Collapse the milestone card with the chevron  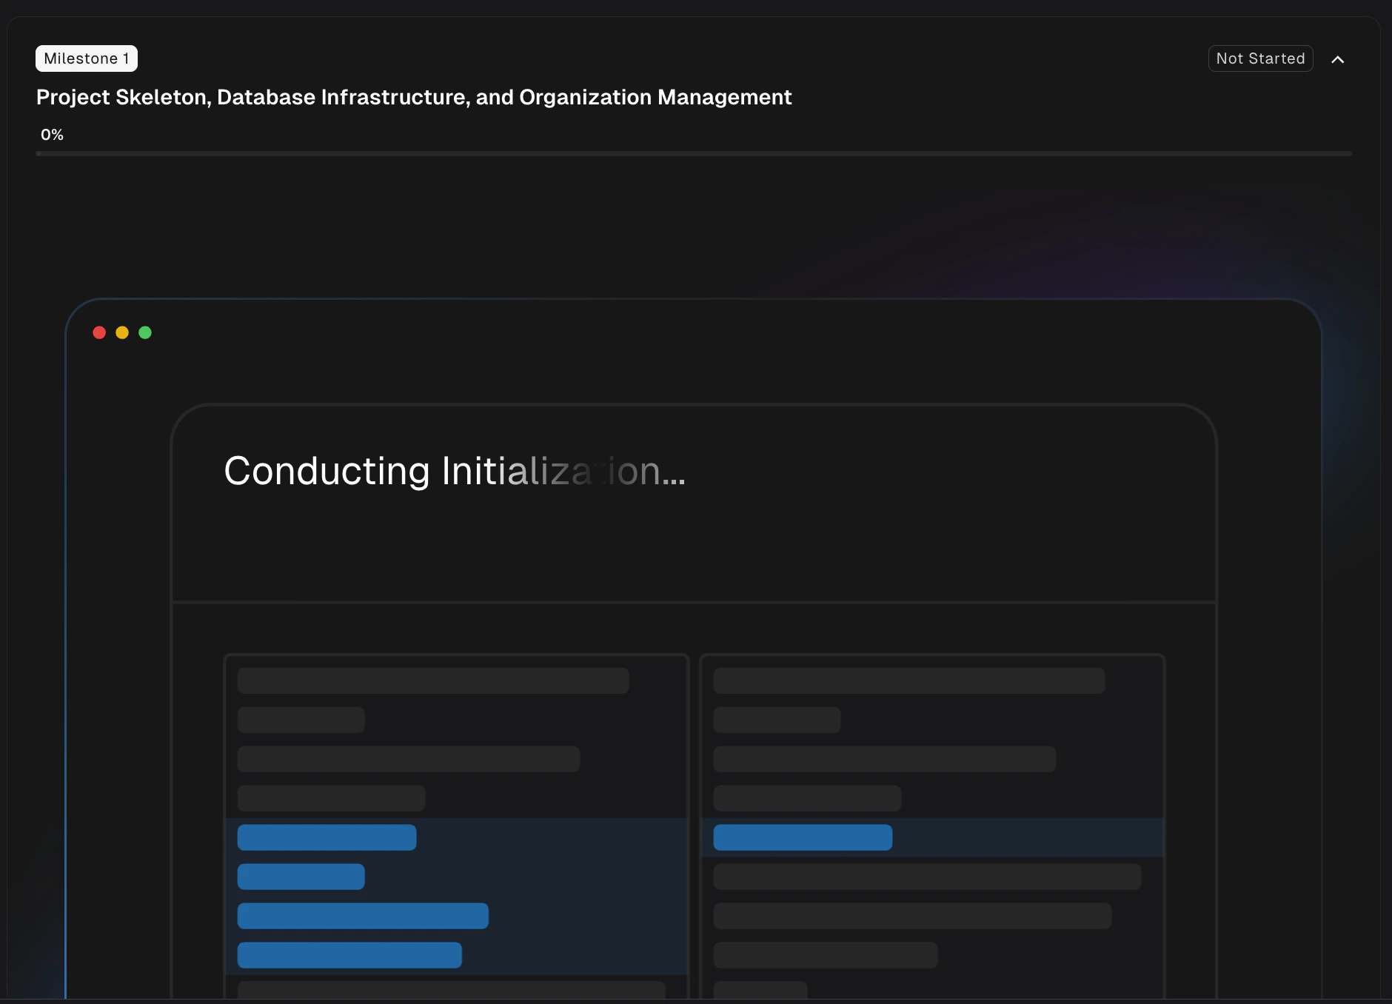coord(1338,58)
